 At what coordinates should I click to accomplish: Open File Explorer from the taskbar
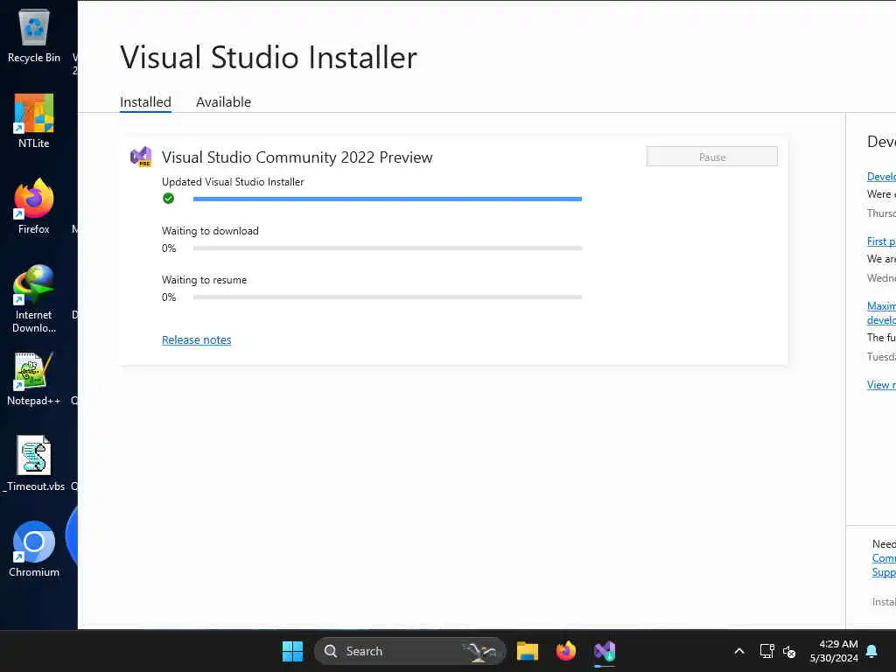527,651
